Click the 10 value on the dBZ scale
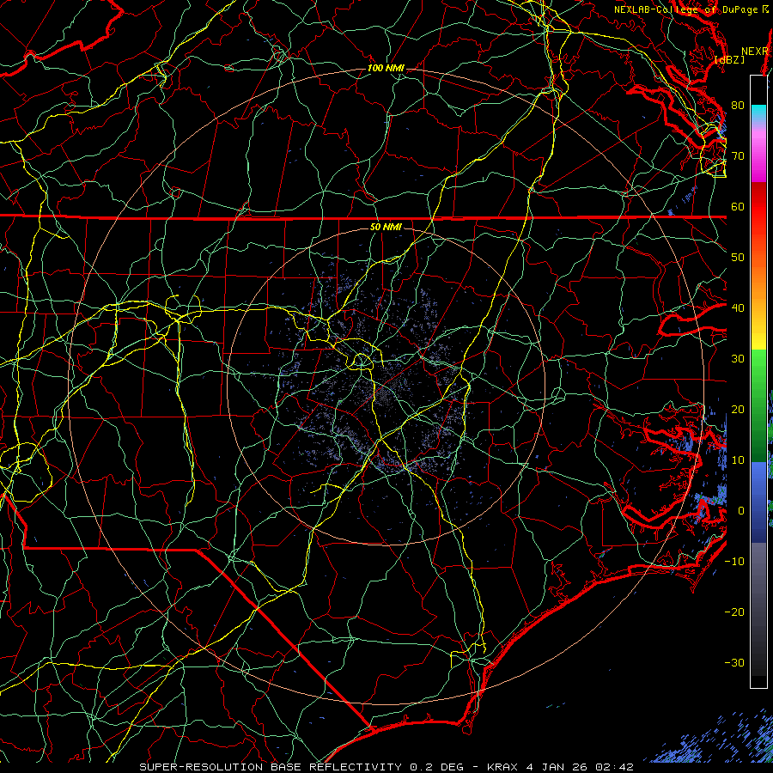Viewport: 773px width, 773px height. [738, 460]
